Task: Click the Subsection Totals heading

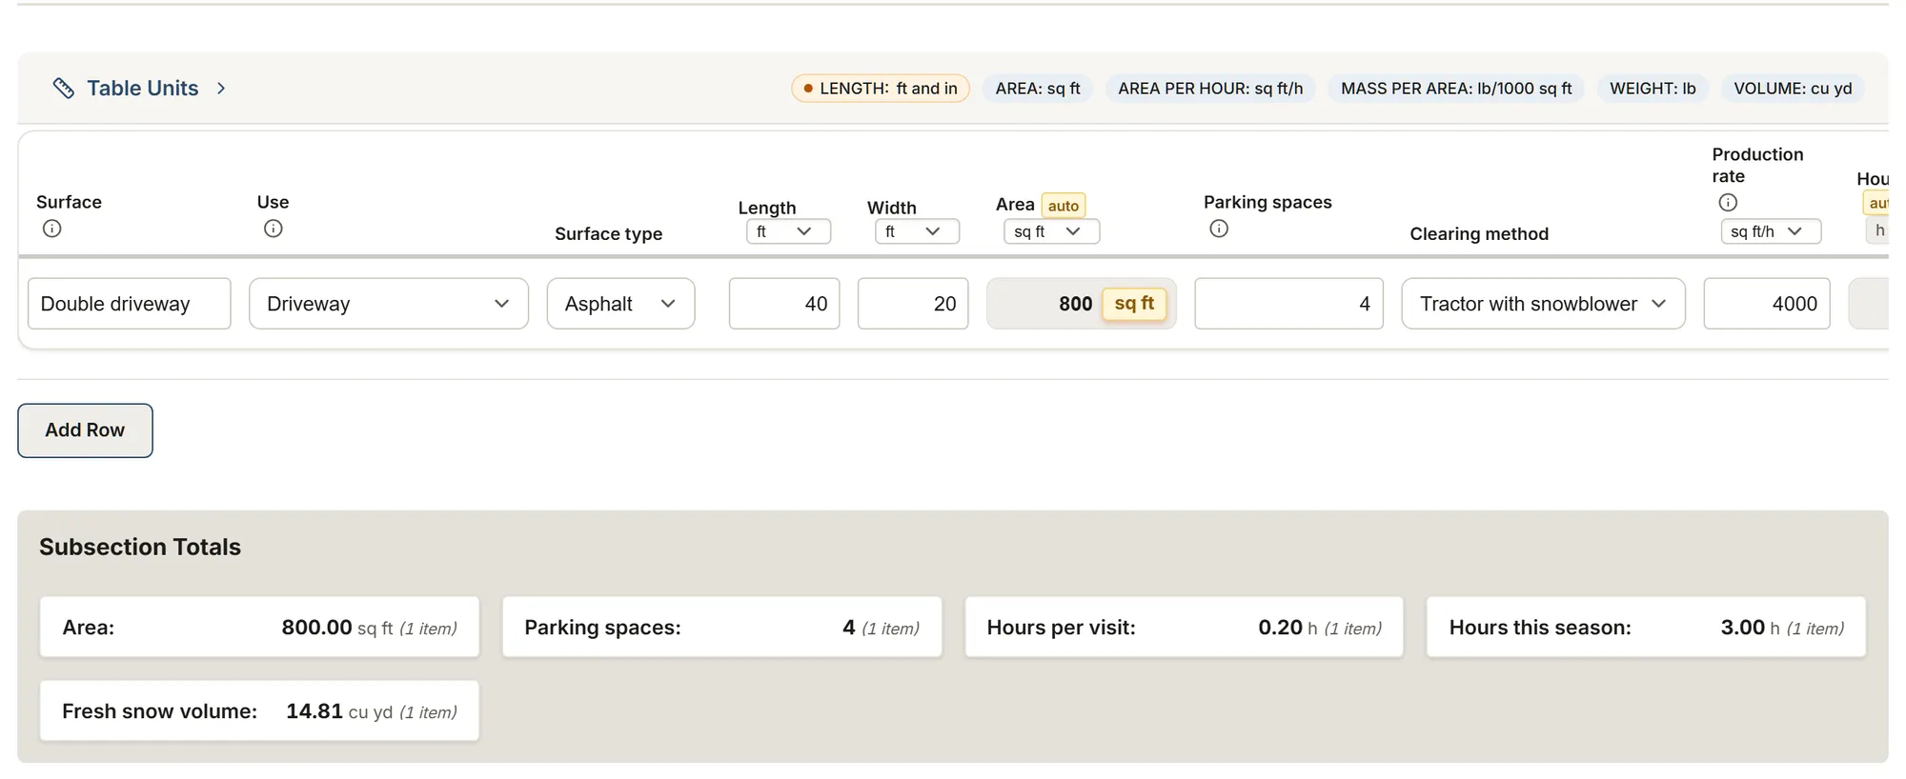Action: coord(140,547)
